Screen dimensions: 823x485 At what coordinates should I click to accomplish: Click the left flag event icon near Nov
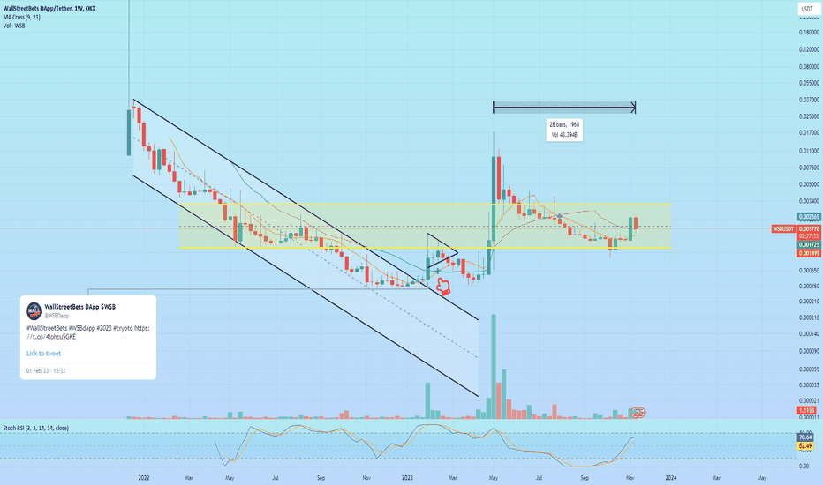635,413
